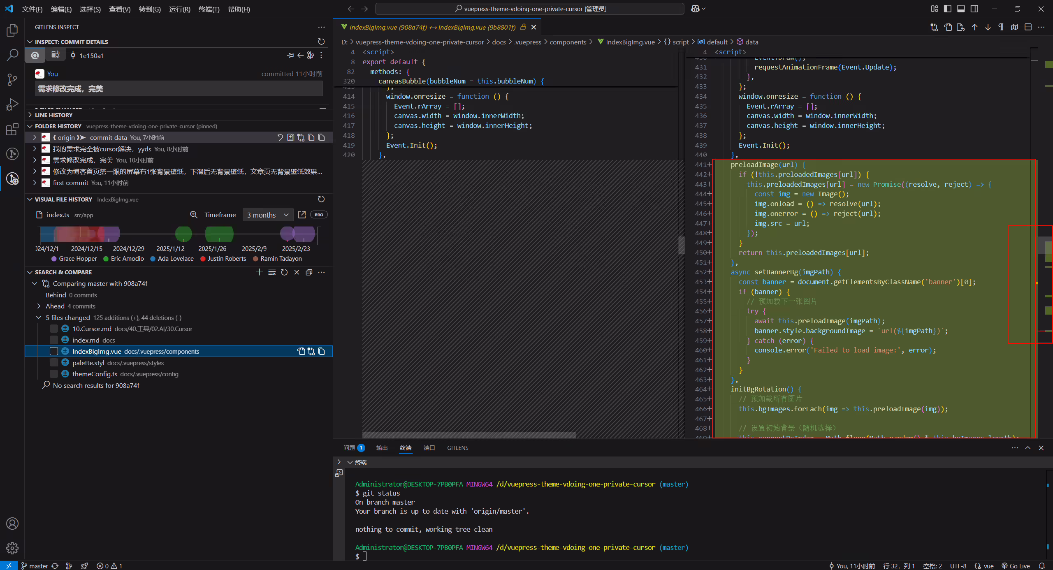
Task: Open Manage settings gear icon
Action: click(x=12, y=548)
